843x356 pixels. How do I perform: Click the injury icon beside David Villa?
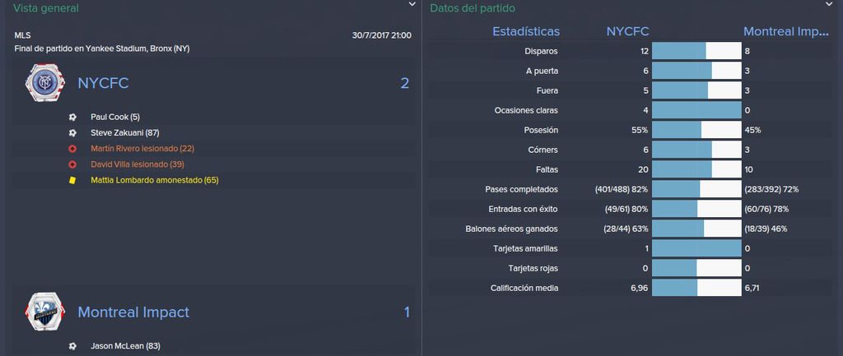pos(72,164)
